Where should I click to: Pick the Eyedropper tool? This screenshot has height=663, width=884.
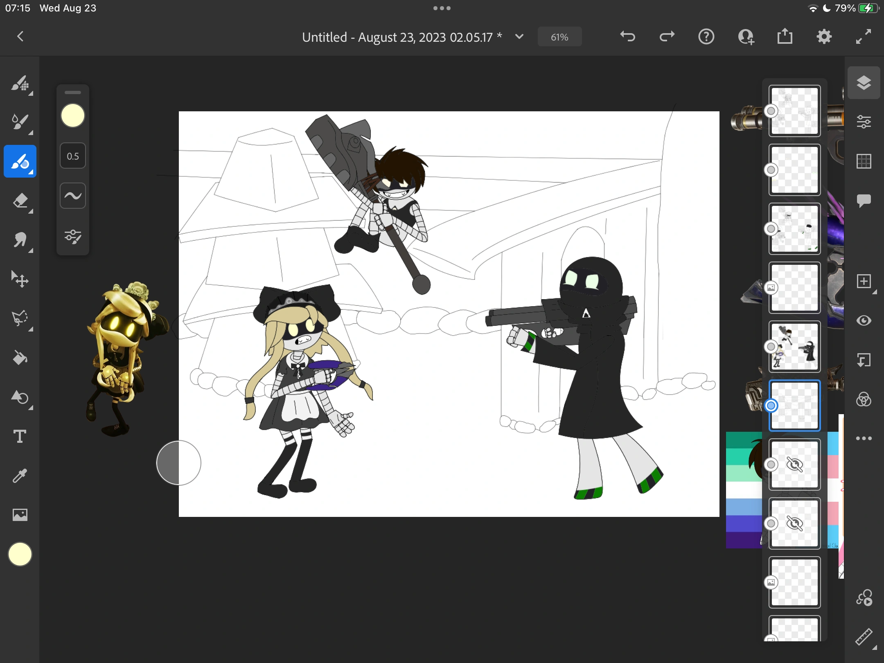pos(20,476)
